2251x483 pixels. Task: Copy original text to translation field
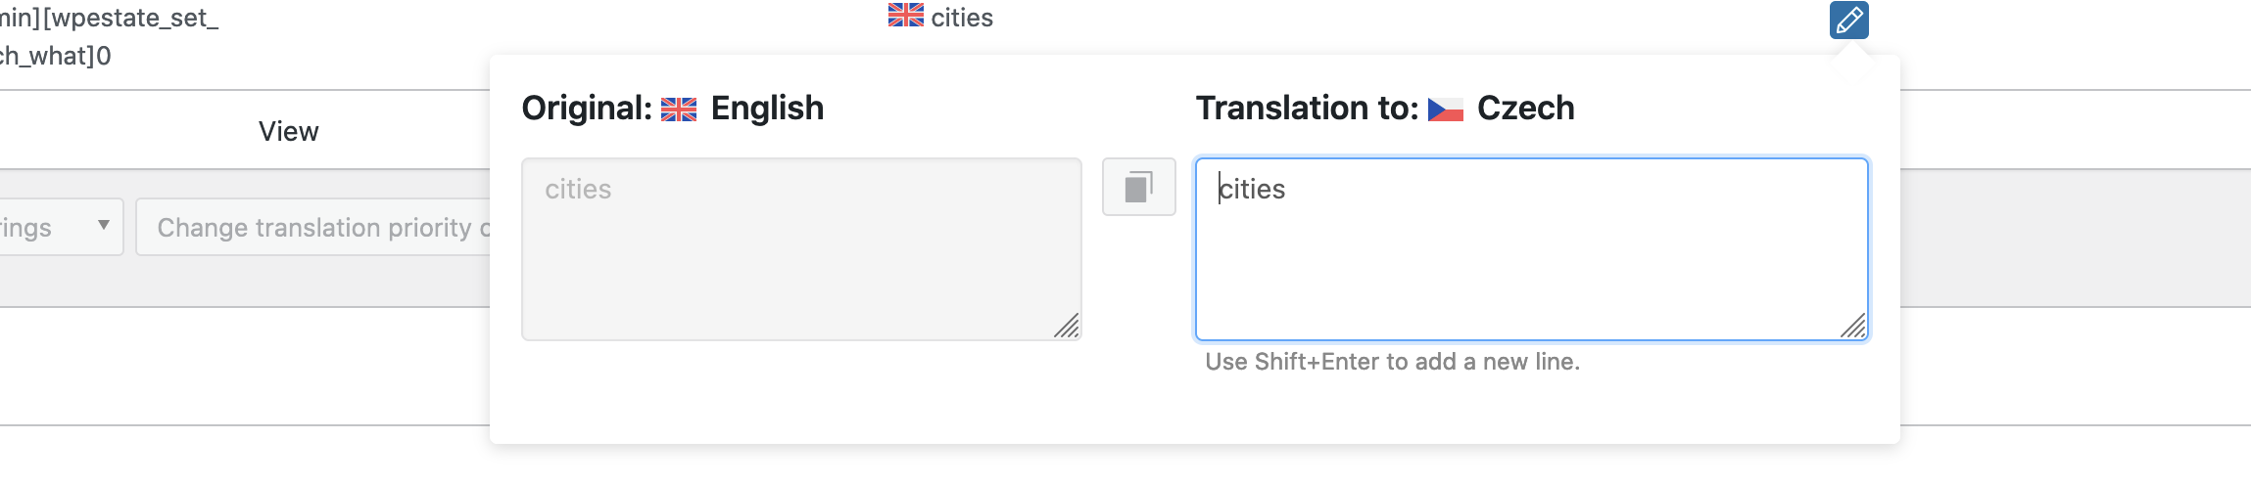(1138, 187)
